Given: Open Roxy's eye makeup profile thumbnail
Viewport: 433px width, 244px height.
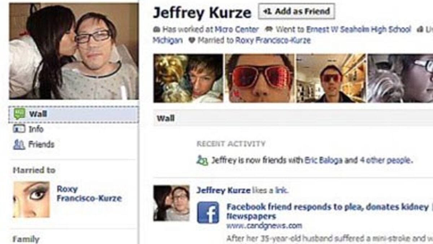Looking at the screenshot, I should click(31, 199).
